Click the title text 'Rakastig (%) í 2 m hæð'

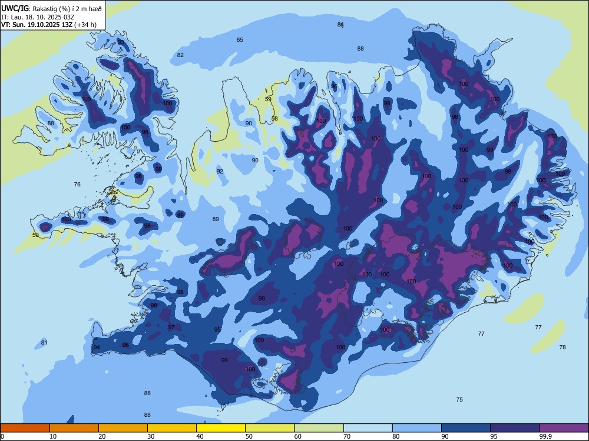(x=67, y=9)
